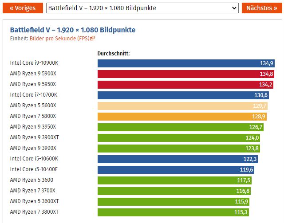
Task: Click the green bar showing 126,7
Action: point(181,127)
